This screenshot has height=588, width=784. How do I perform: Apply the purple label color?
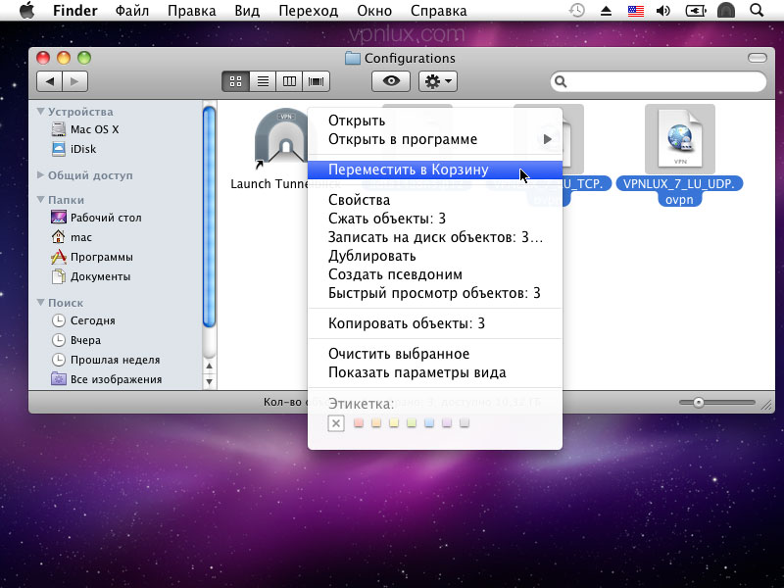(447, 423)
